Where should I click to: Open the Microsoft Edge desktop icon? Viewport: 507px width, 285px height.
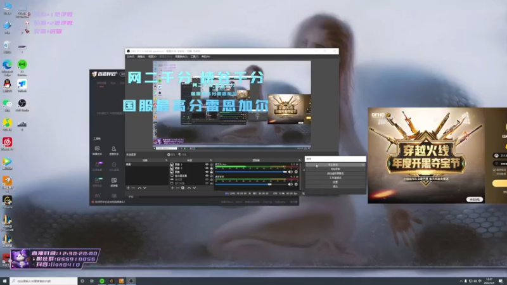tap(7, 67)
